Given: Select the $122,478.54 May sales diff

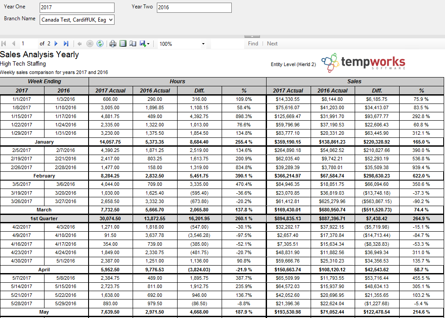Looking at the screenshot, I should point(377,312).
